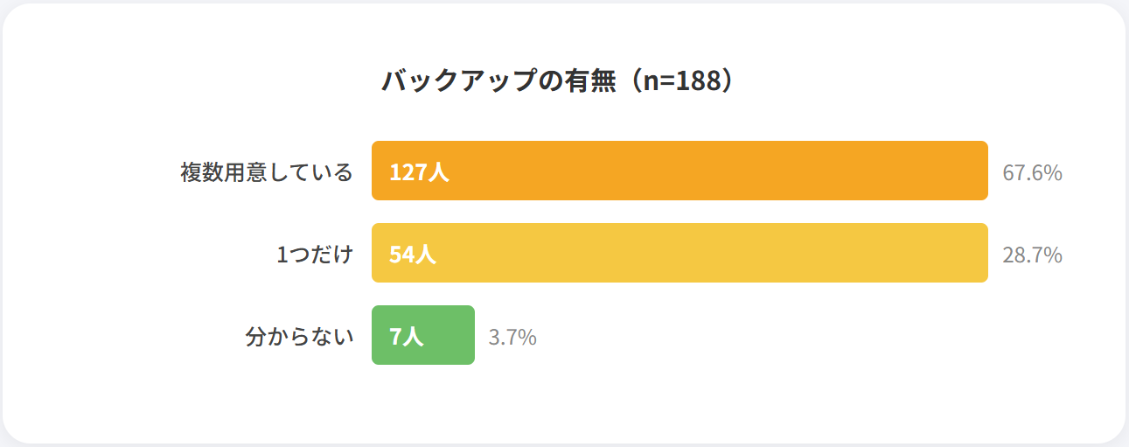Select the 複数用意している category label
Viewport: 1129px width, 447px height.
click(267, 172)
